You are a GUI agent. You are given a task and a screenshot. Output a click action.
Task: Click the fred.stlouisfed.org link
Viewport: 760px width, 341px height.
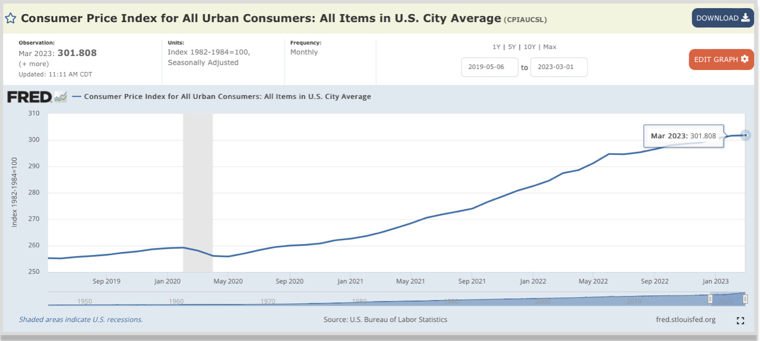(x=686, y=319)
